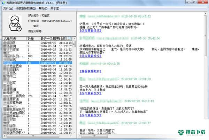Click the contact list horizontal scroll-left arrow
Image resolution: width=209 pixels, height=140 pixels.
(x=5, y=136)
